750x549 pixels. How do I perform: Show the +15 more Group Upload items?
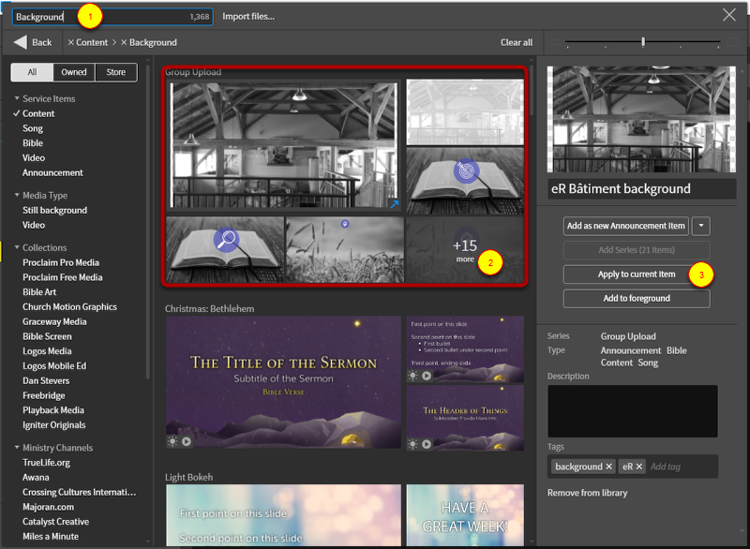(x=465, y=250)
